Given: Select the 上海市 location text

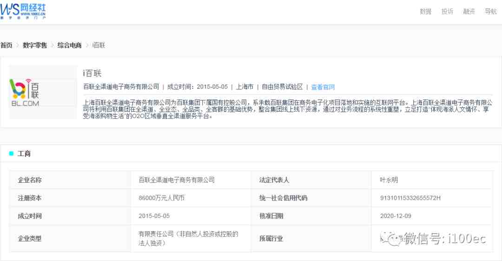Looking at the screenshot, I should click(x=244, y=87).
